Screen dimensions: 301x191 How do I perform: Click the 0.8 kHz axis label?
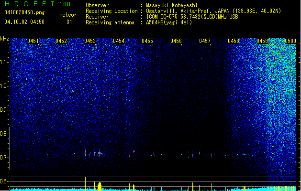pyautogui.click(x=4, y=134)
